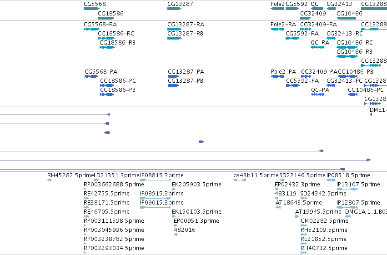The image size is (387, 255).
Task: Select transcript CG13287-RB
Action: (x=174, y=38)
